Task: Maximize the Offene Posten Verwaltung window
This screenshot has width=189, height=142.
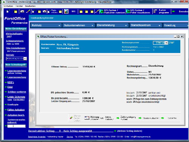Action: point(178,37)
